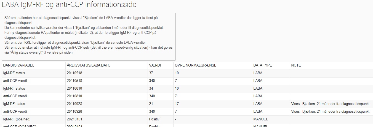373x127 pixels.
Task: Click the ØVRE NORMALGRÆNSE column header
Action: [195, 65]
